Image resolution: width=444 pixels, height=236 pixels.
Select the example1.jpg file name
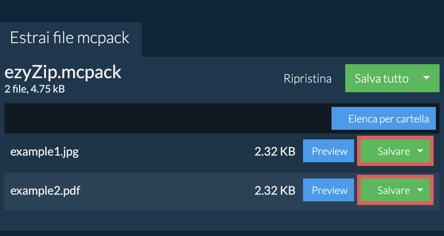point(44,152)
